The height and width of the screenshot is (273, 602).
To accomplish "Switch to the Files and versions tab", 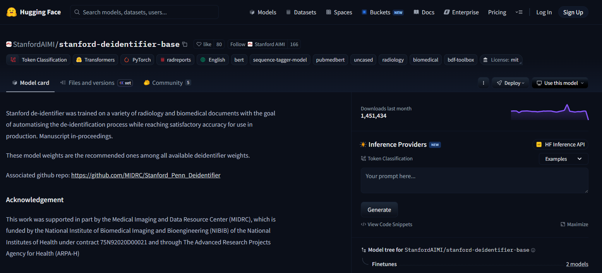I will (x=91, y=83).
